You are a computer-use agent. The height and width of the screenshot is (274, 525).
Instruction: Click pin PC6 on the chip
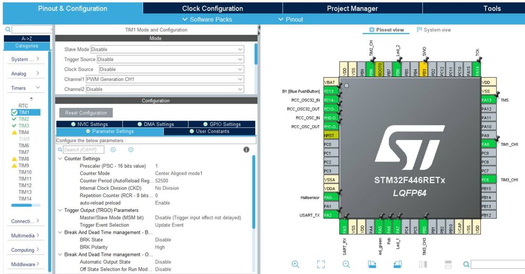(489, 180)
